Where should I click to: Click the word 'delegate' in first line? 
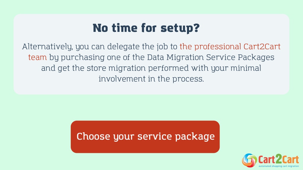click(x=123, y=47)
